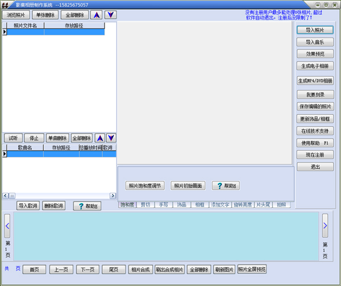The image size is (341, 286).
Task: Click 相片合成 button
Action: click(140, 270)
